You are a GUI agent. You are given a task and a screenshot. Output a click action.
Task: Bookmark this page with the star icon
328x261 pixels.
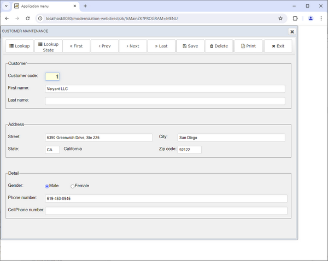(x=280, y=18)
